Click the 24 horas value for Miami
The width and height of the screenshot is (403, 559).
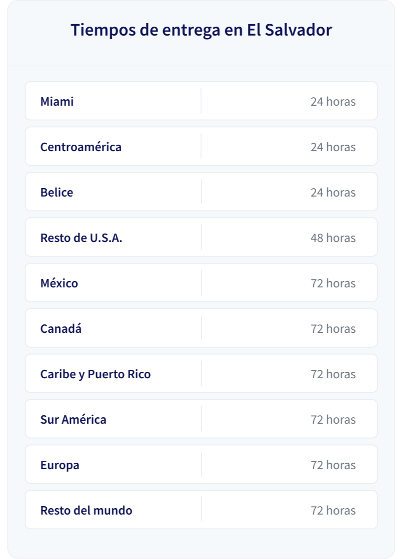(x=333, y=102)
